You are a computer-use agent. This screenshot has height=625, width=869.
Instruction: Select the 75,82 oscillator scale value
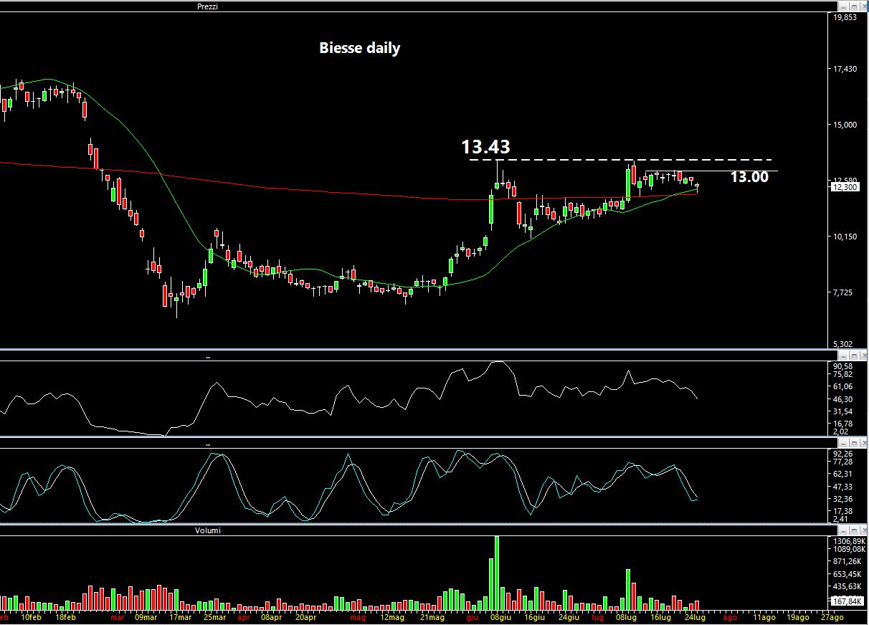tap(842, 374)
